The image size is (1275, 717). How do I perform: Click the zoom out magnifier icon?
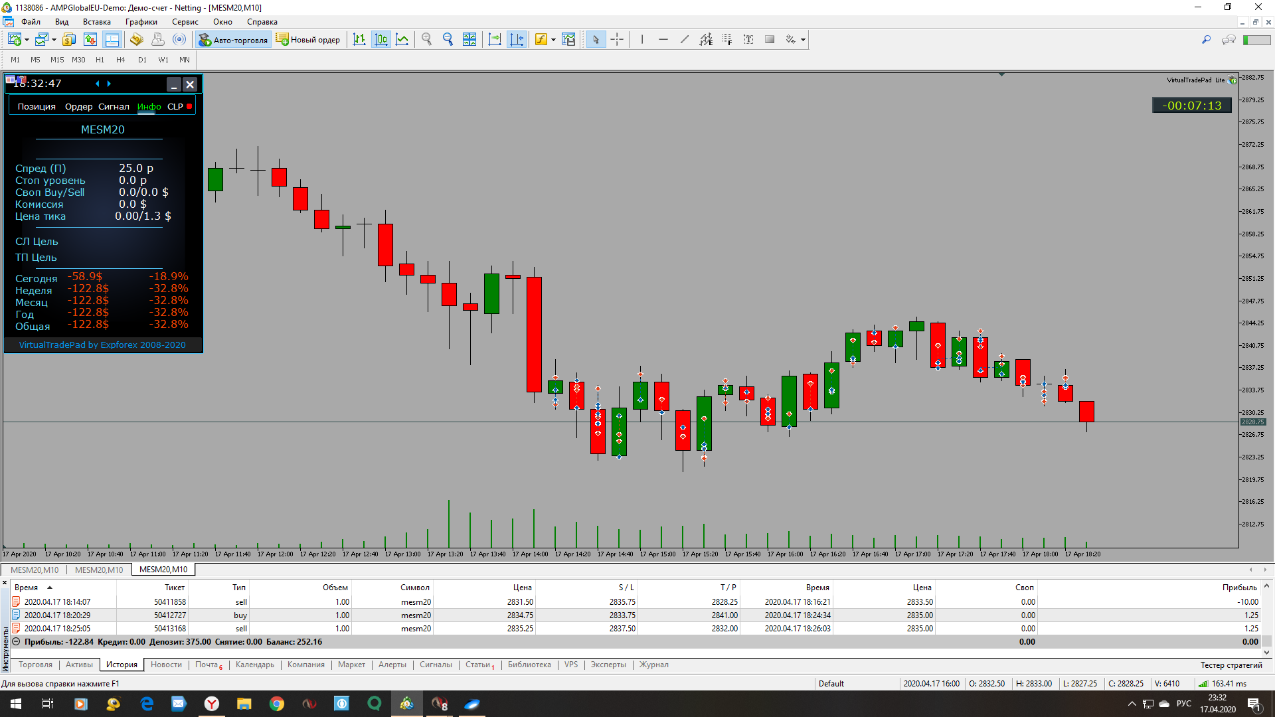coord(448,40)
